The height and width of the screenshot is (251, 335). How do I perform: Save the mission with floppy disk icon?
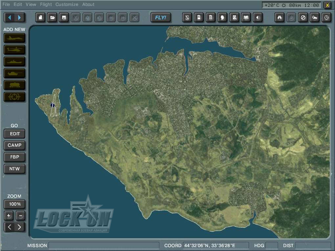(64, 18)
